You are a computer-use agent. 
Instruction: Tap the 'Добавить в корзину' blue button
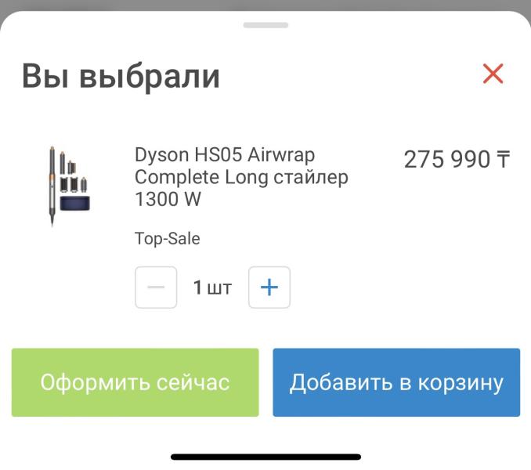point(396,382)
